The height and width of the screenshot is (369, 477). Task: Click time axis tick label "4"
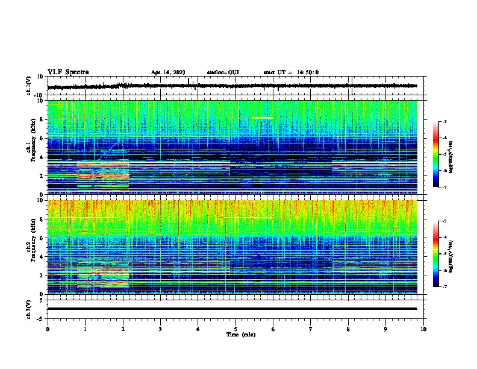click(x=198, y=329)
